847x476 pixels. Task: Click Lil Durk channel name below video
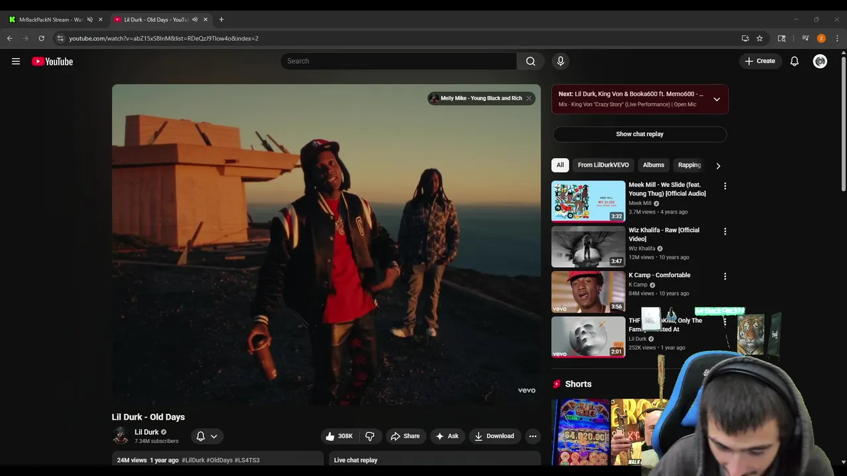146,432
